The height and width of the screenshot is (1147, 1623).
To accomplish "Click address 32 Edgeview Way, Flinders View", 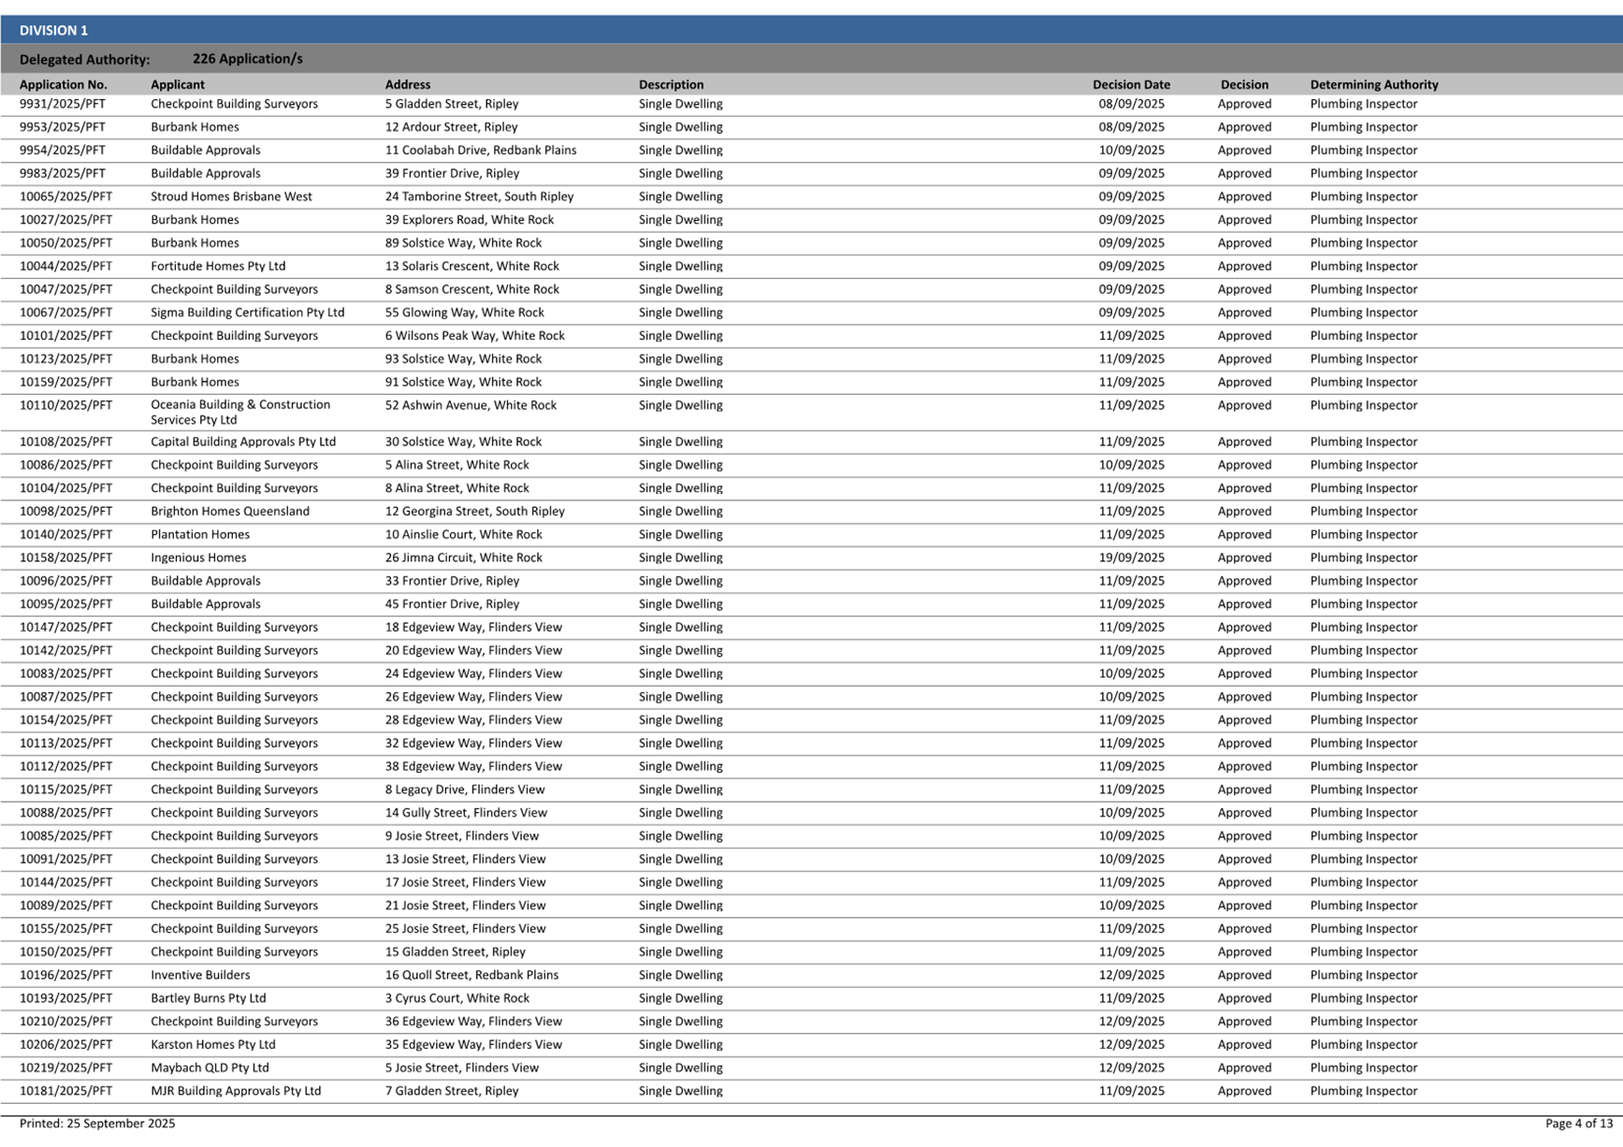I will [473, 744].
